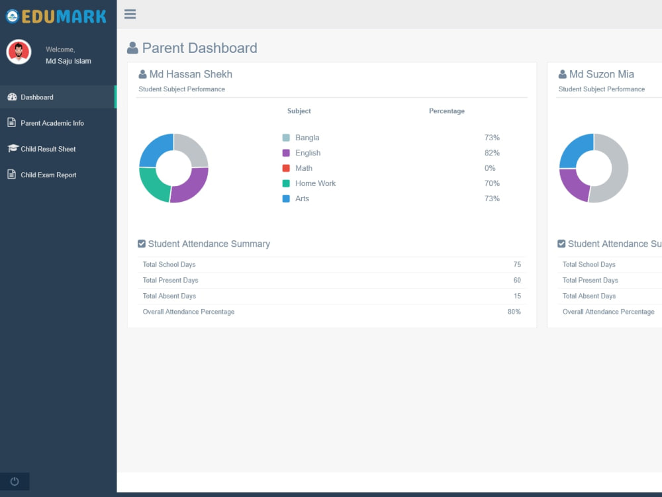Click Suzon Mia's Total Absent Days label

(x=589, y=296)
